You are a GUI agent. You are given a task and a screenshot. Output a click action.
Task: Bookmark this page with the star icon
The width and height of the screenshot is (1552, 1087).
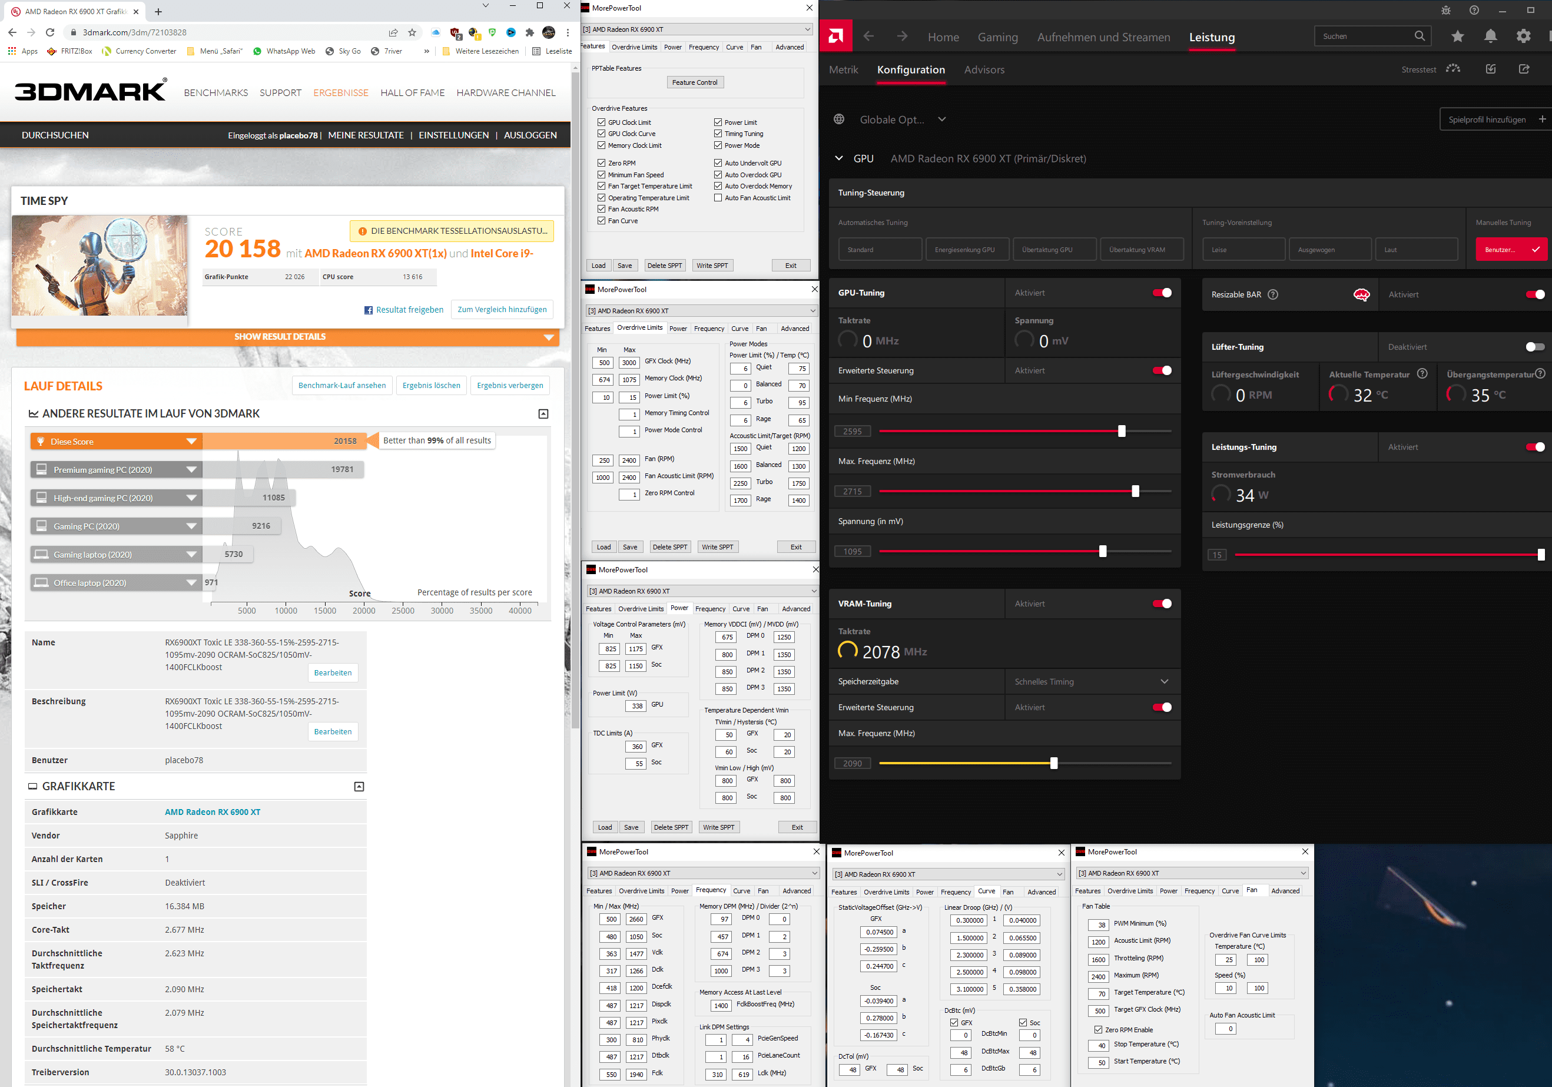click(x=412, y=32)
